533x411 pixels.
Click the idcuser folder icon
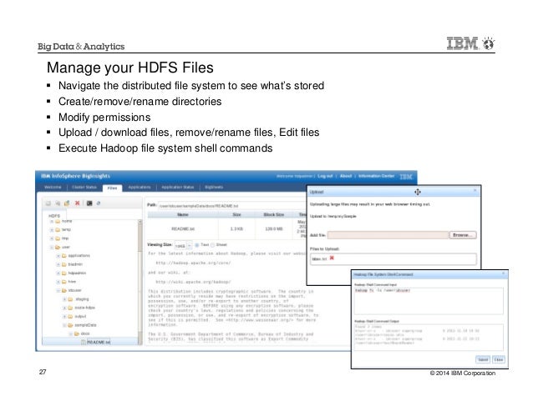pos(63,290)
